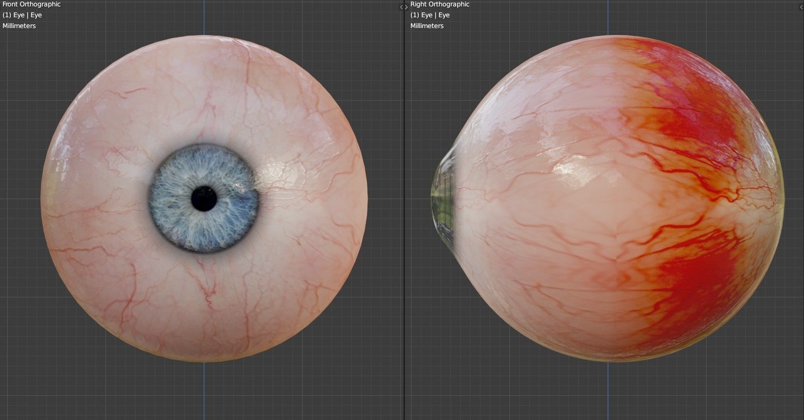
Task: Click the 'Front Orthographic' view label
Action: [32, 4]
